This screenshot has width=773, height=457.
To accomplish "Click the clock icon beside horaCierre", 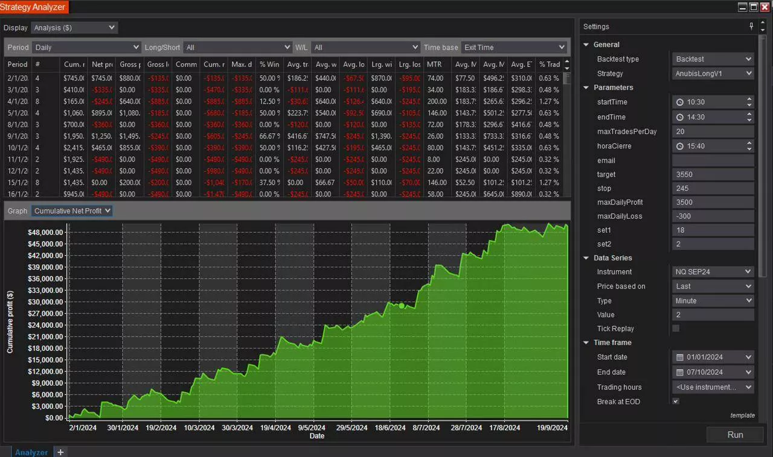I will pyautogui.click(x=680, y=146).
